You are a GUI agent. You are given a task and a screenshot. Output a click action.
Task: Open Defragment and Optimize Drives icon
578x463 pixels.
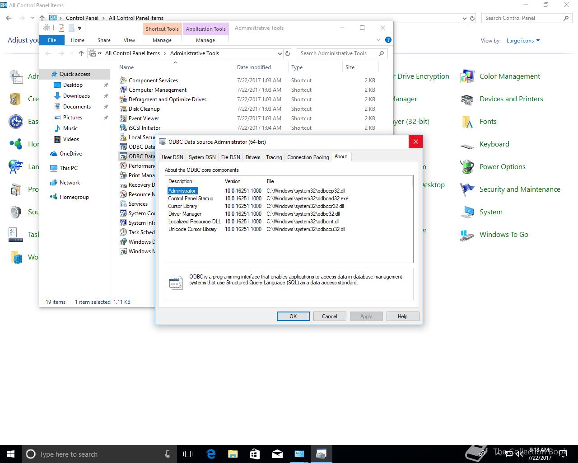pos(123,99)
